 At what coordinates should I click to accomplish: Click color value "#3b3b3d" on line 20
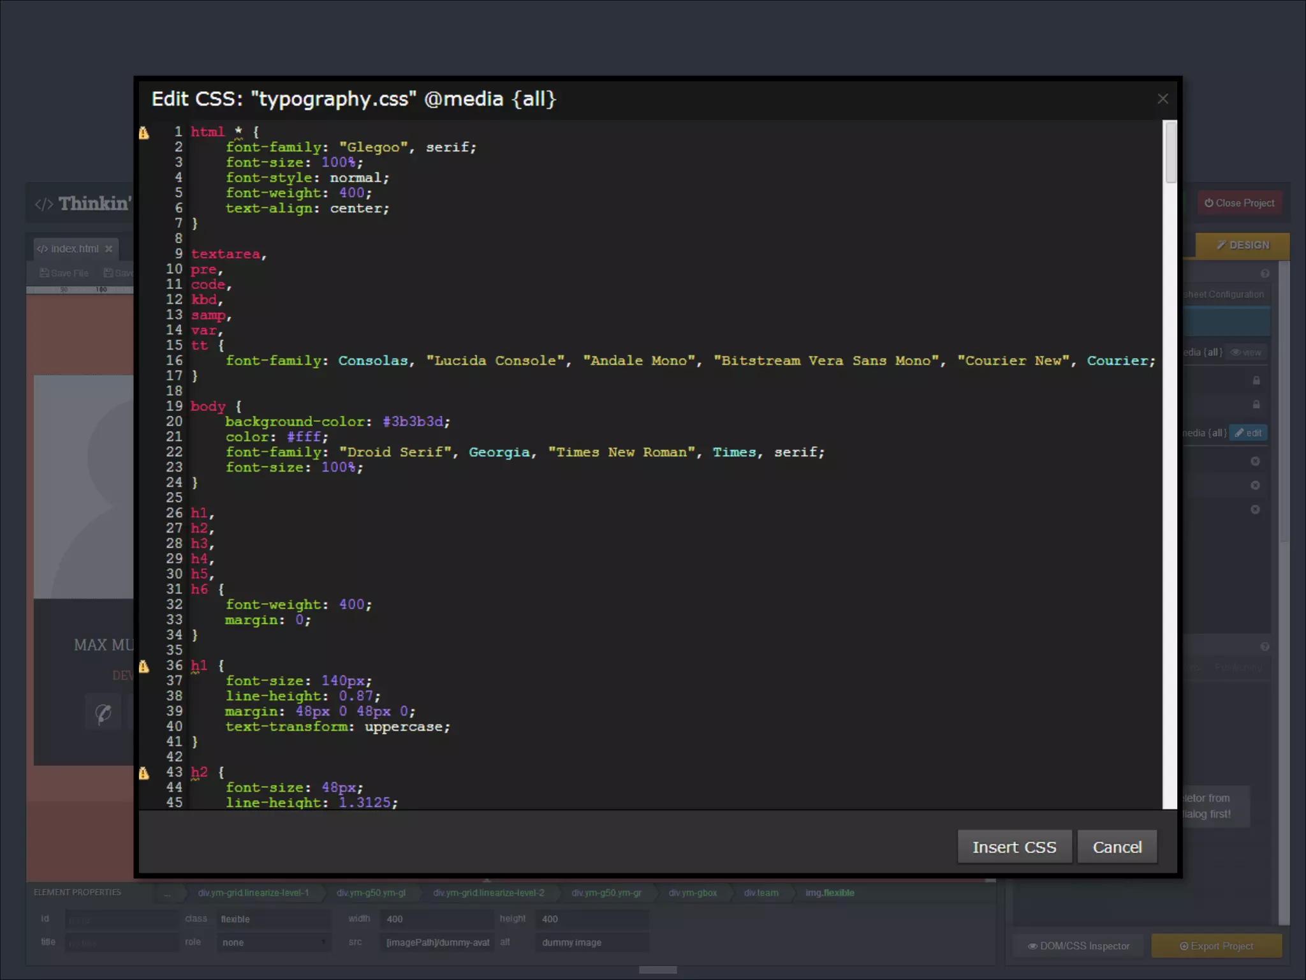412,422
